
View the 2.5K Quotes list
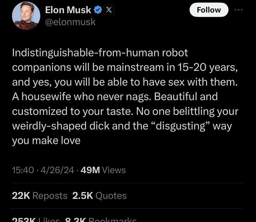pos(99,196)
